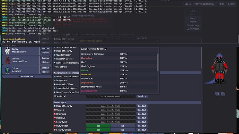Click the Overall Playtime text
Viewport: 239px width, 134px height.
[x=94, y=49]
